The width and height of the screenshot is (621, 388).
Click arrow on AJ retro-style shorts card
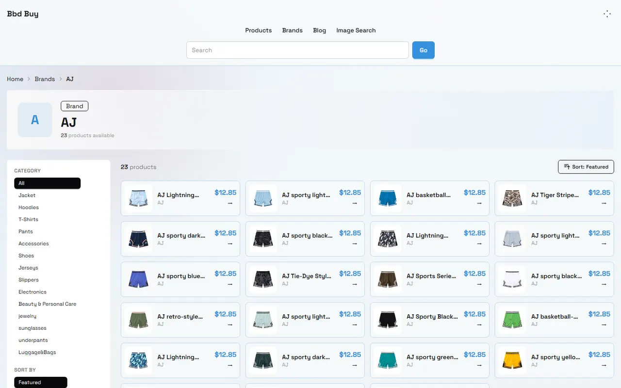230,324
